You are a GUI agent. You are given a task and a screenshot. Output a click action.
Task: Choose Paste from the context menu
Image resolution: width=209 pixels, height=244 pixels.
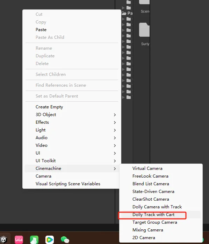click(72, 30)
